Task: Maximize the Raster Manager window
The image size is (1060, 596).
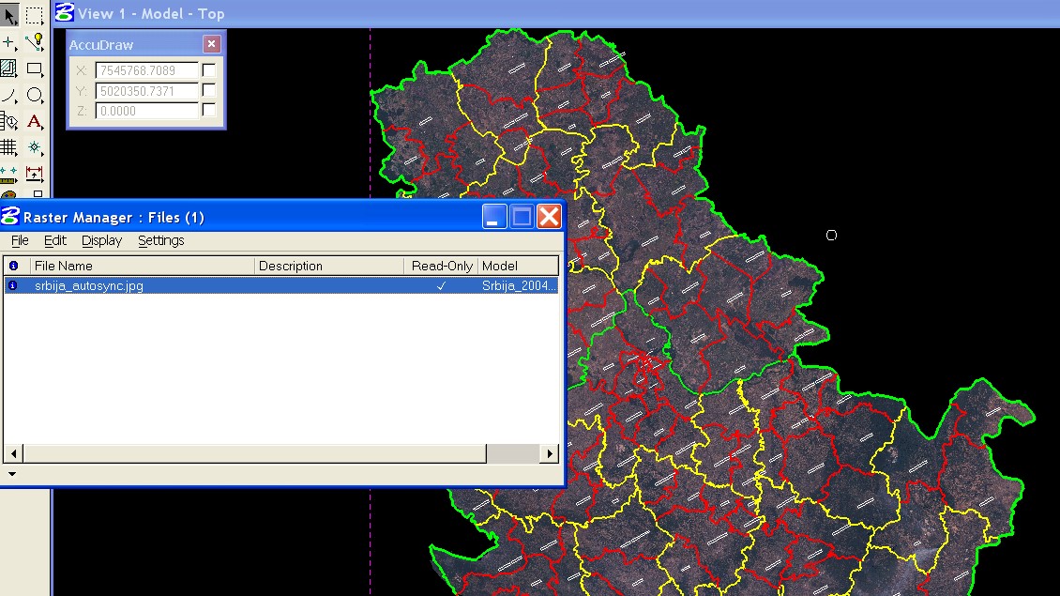Action: tap(522, 217)
